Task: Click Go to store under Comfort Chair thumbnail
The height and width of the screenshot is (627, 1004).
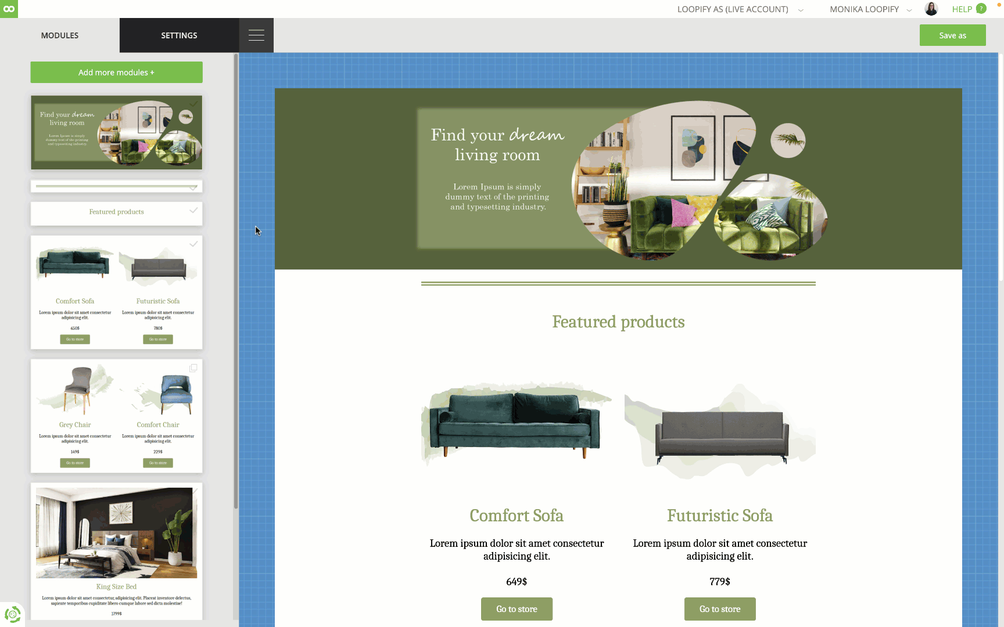Action: click(x=158, y=463)
